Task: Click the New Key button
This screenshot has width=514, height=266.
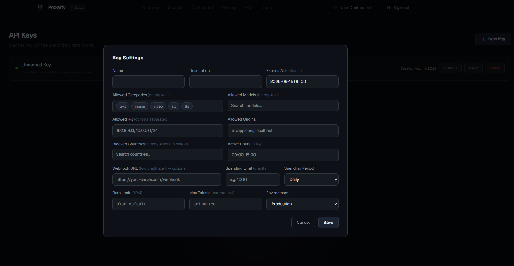Action: pos(493,39)
